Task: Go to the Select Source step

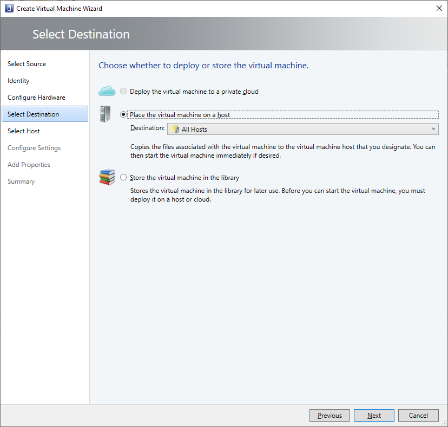Action: point(27,64)
